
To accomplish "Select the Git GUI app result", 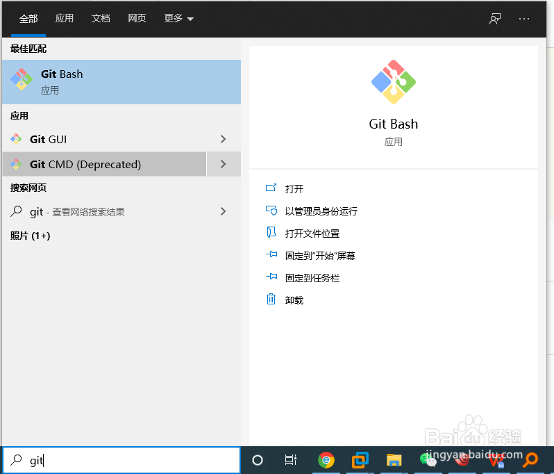I will [104, 139].
